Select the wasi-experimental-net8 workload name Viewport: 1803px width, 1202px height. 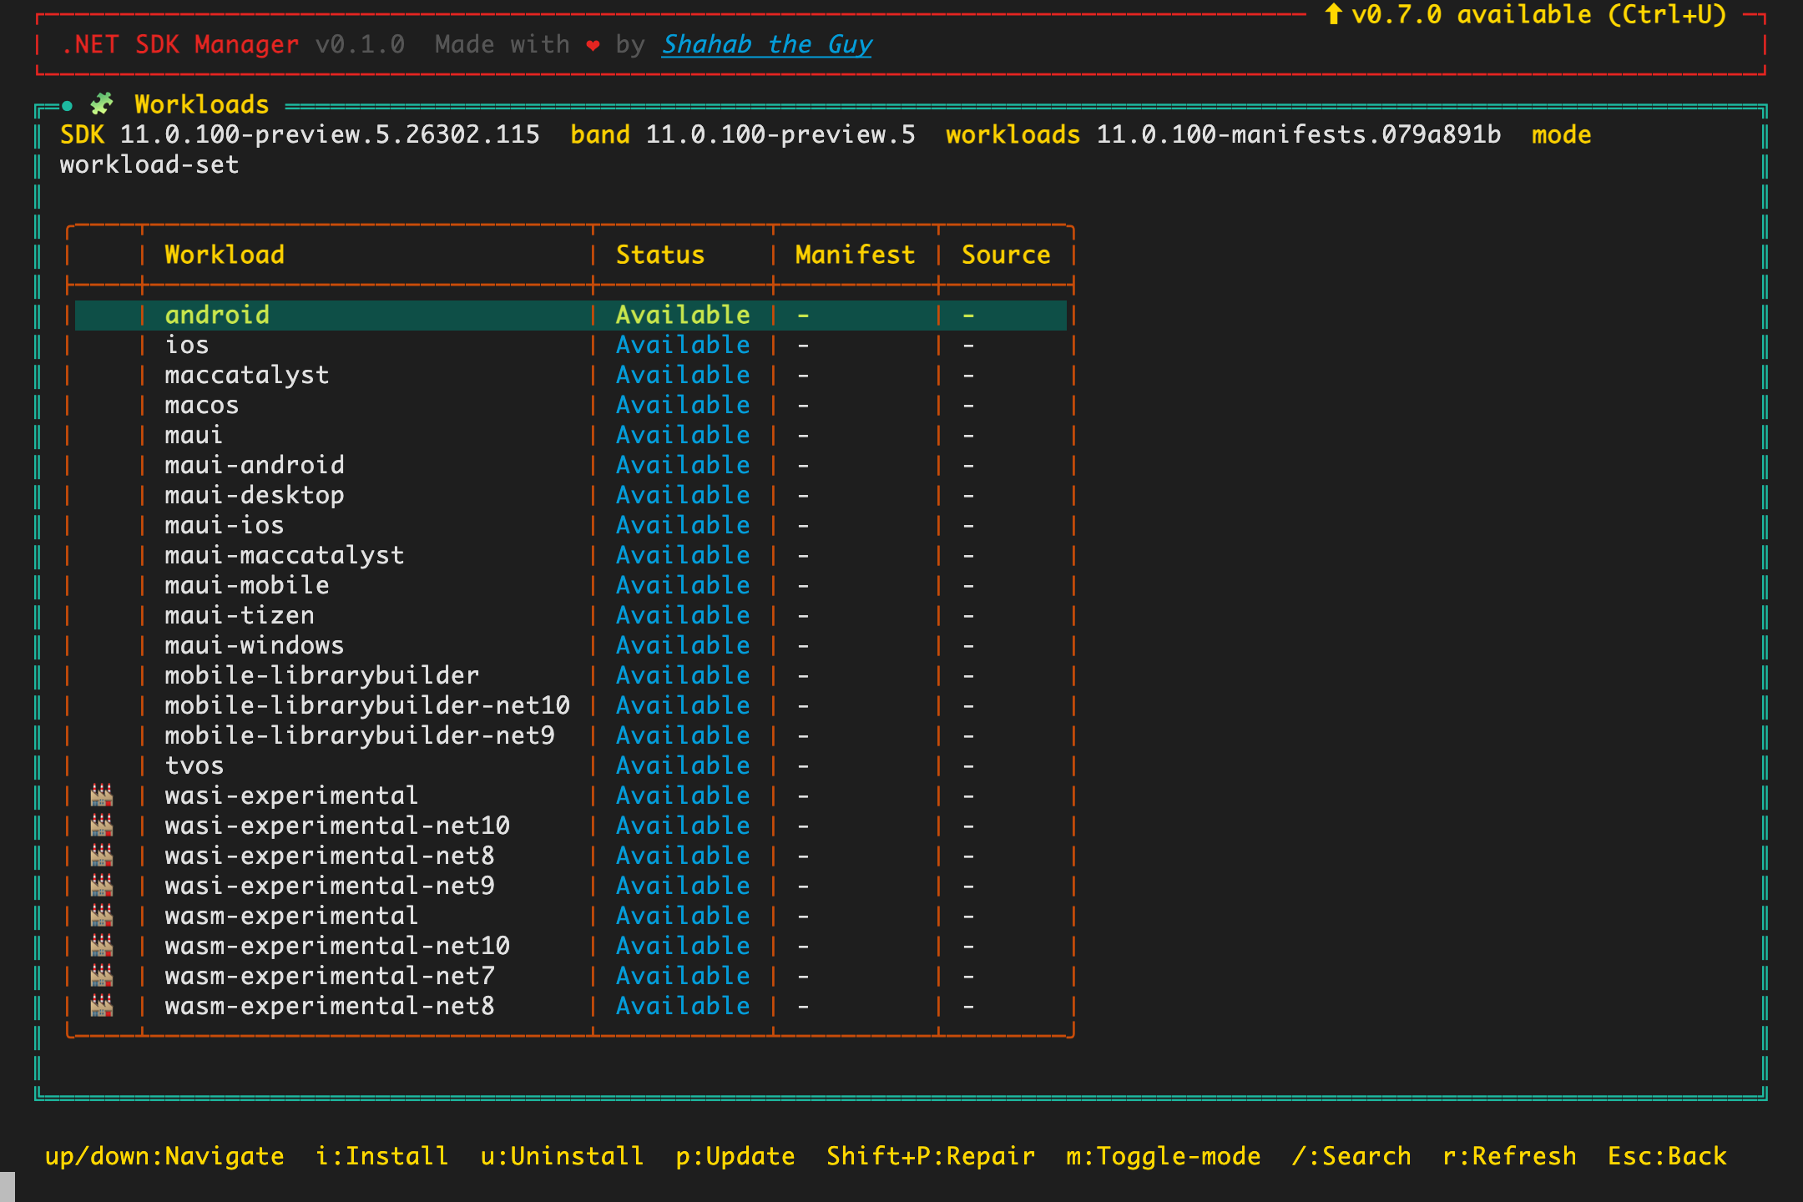[330, 856]
